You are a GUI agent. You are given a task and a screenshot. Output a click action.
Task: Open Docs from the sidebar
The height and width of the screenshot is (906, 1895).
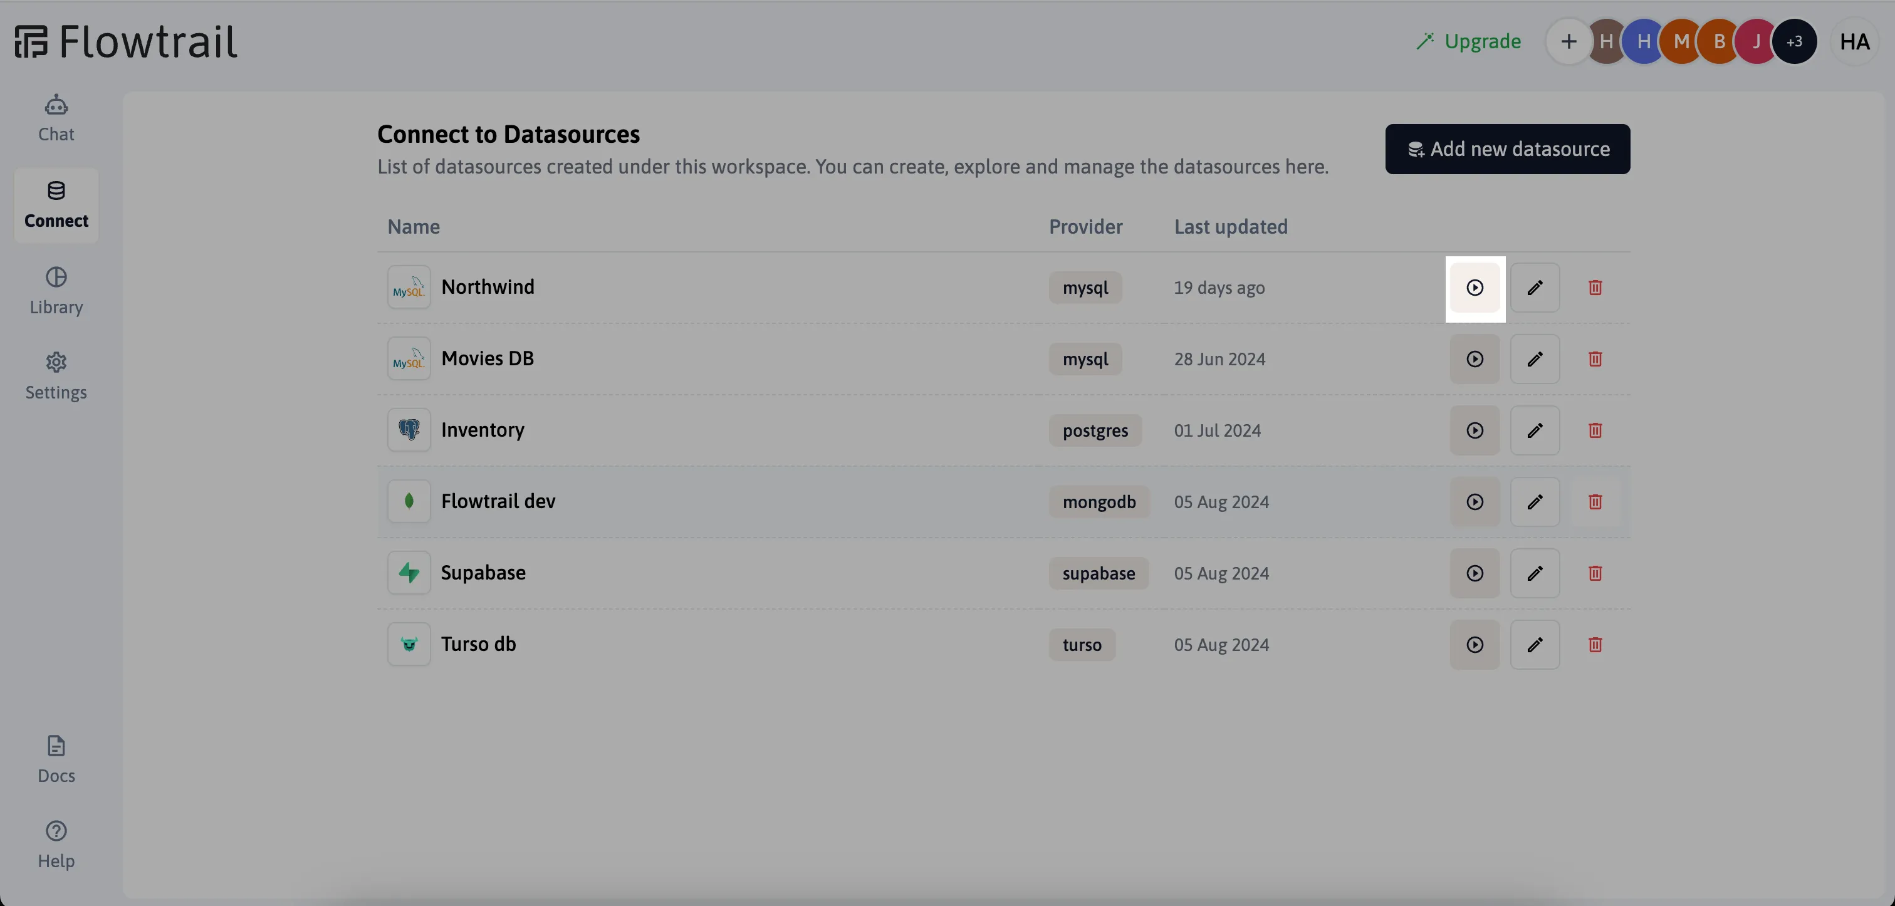click(56, 759)
